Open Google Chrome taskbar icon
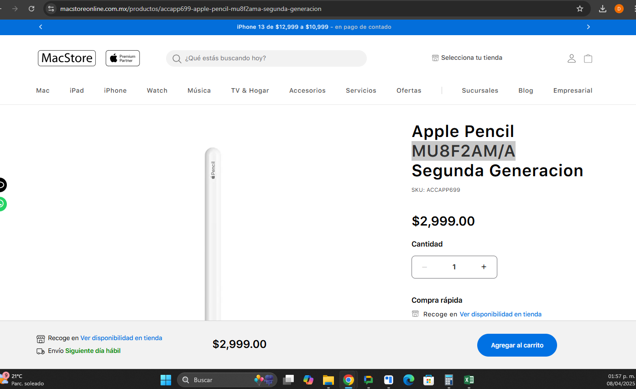This screenshot has height=389, width=636. point(349,380)
